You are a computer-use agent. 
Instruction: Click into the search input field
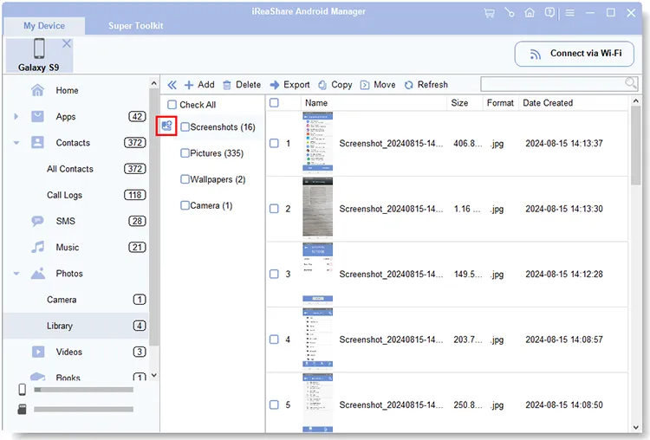(x=554, y=84)
